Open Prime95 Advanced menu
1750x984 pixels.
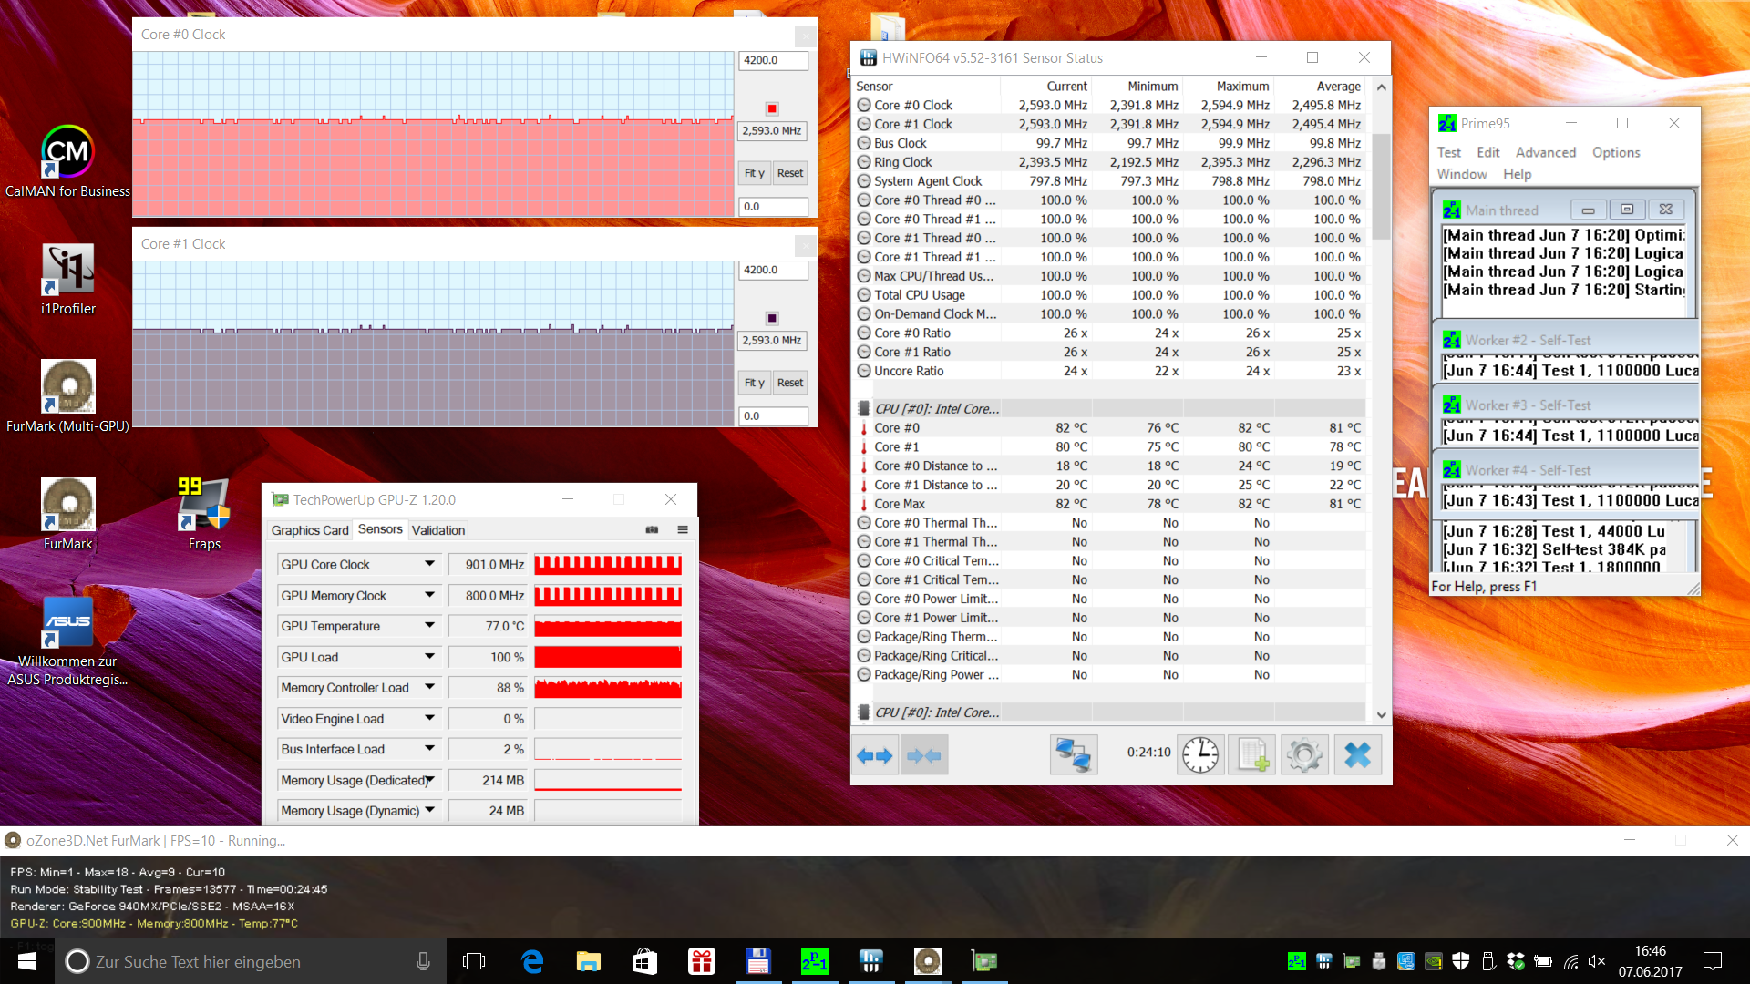click(x=1545, y=152)
